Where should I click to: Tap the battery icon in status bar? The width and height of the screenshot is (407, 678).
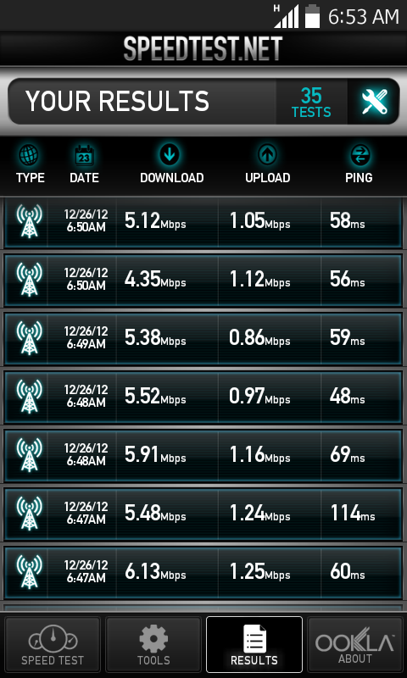pos(312,16)
